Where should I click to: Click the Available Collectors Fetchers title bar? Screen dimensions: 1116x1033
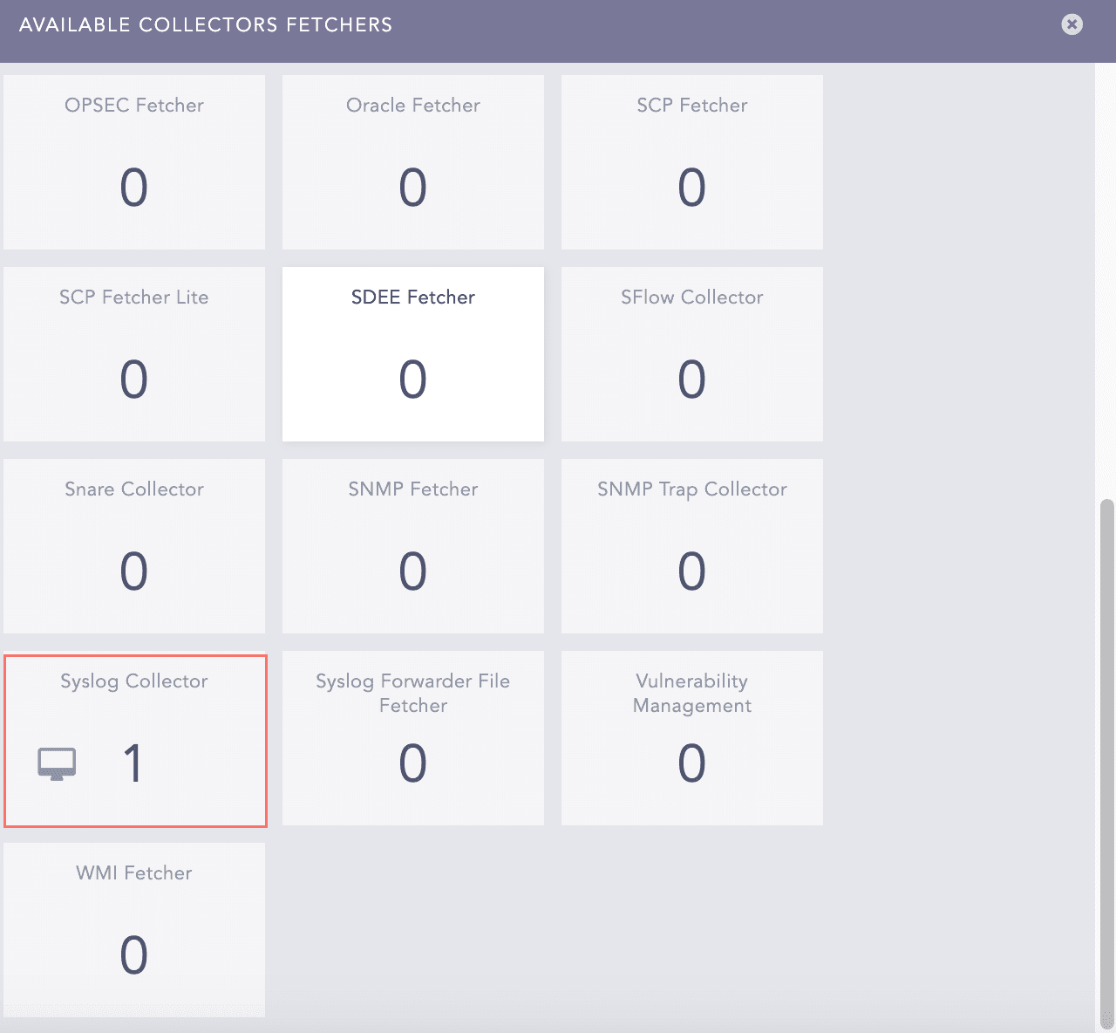(206, 24)
